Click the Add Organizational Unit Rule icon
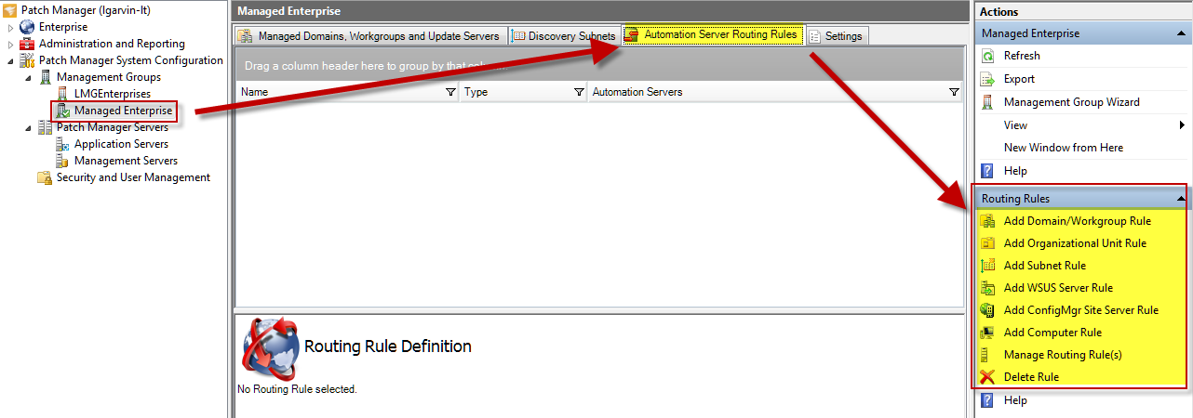1193x418 pixels. point(988,243)
